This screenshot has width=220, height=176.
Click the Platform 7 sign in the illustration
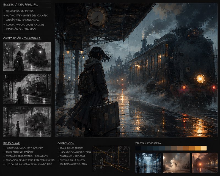click(74, 43)
